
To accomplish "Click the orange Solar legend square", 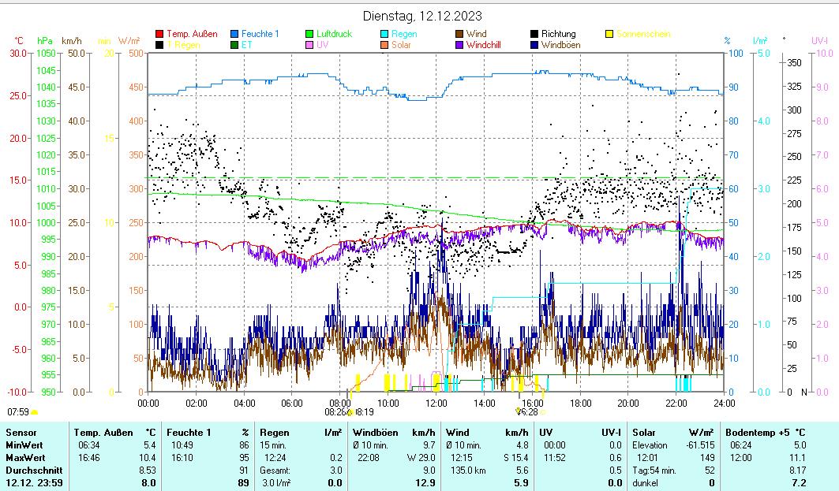I will click(x=384, y=45).
